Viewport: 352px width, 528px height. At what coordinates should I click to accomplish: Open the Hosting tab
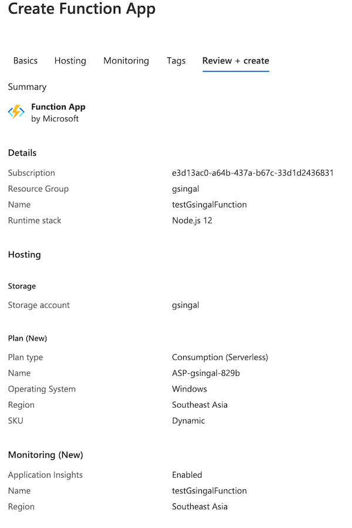click(70, 60)
